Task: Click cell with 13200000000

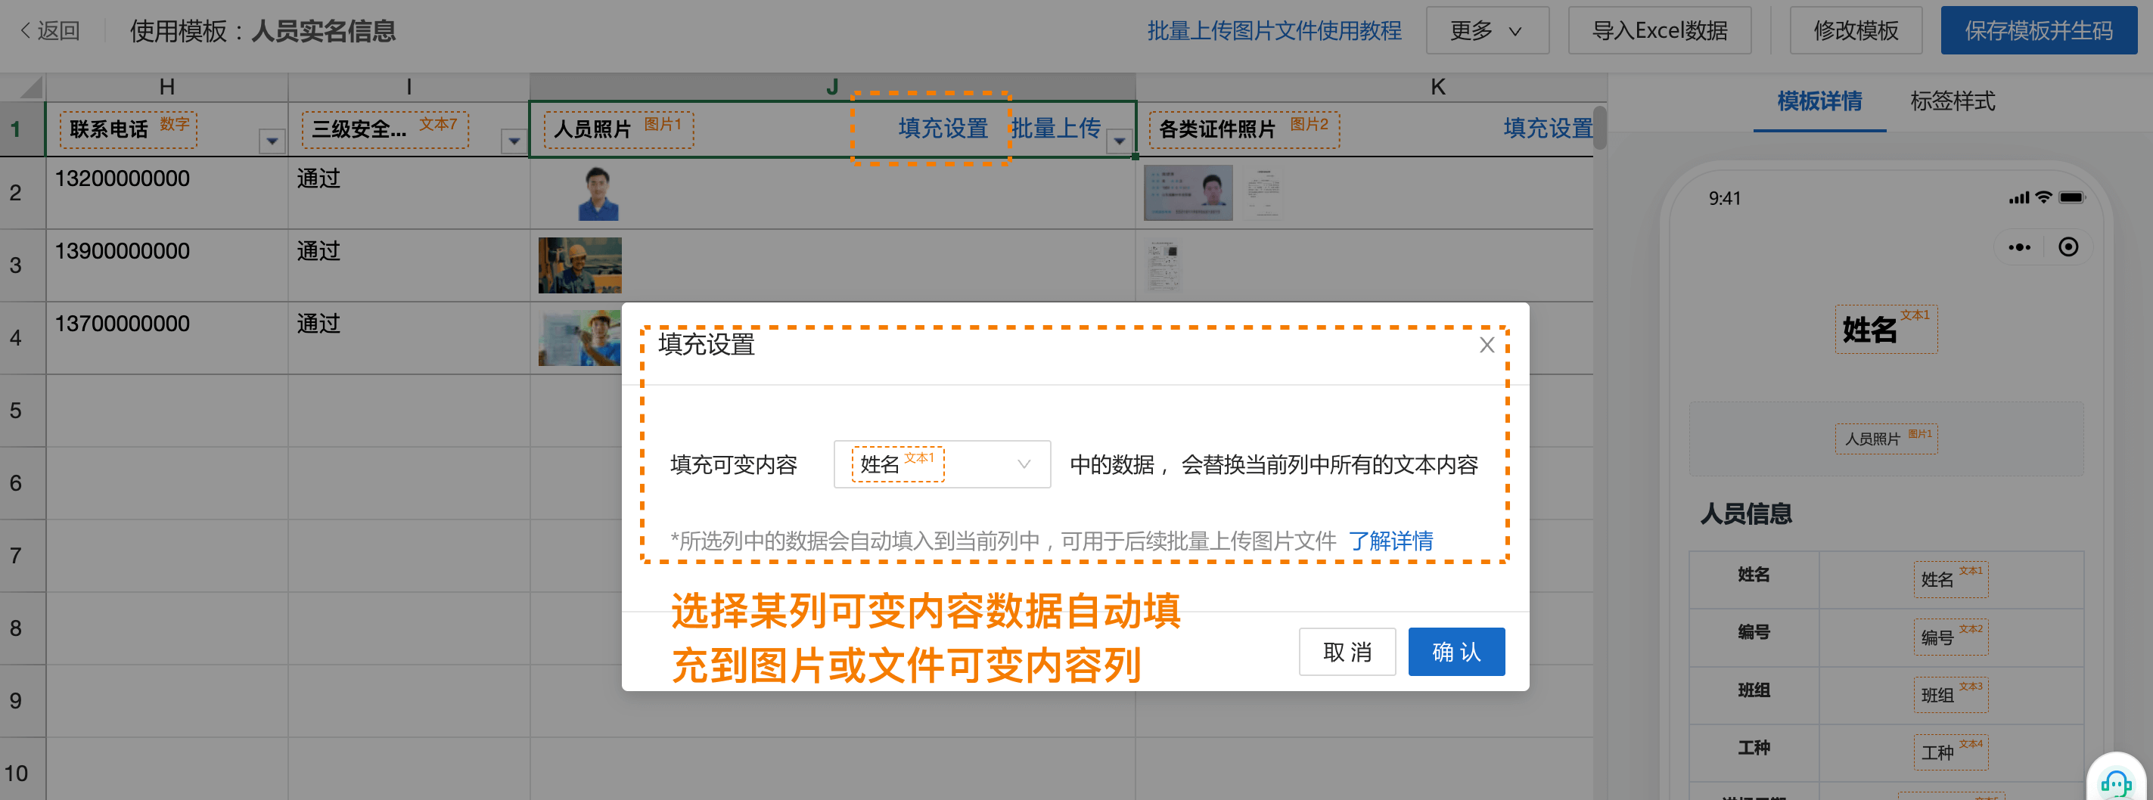Action: tap(167, 193)
